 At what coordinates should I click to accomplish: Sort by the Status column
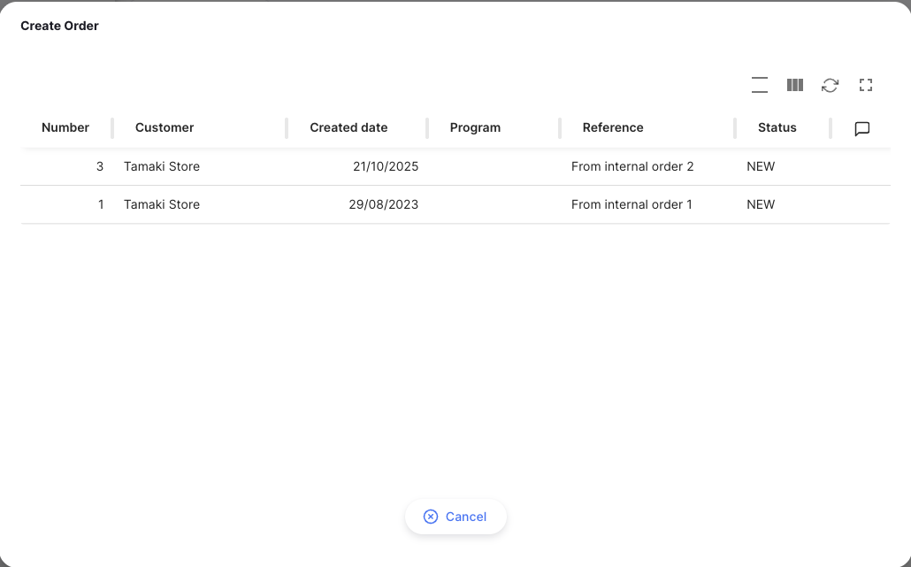coord(777,127)
